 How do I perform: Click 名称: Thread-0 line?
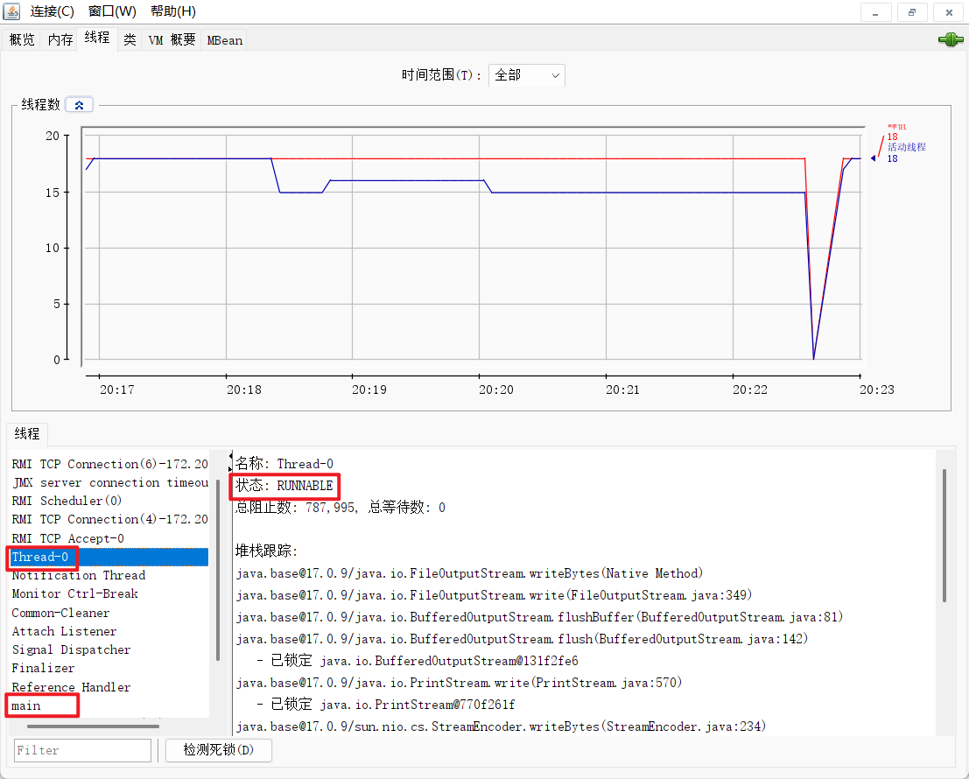[284, 464]
